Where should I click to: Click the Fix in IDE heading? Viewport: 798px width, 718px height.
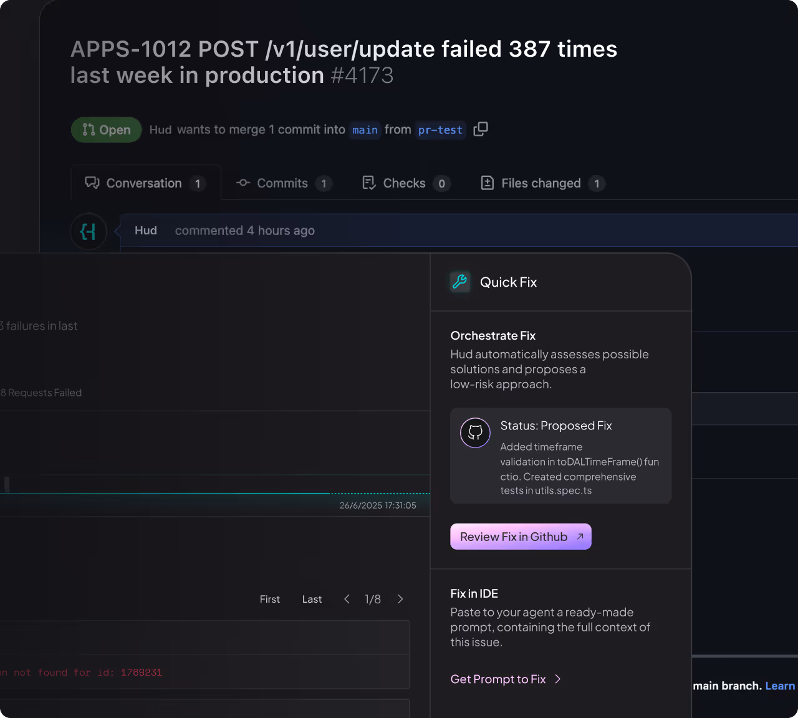click(474, 593)
